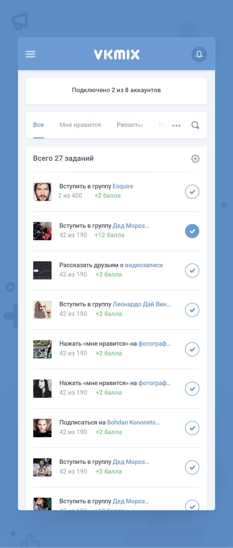
Task: Open the Леонардо Дай Вин sketch thumbnail
Action: click(42, 310)
